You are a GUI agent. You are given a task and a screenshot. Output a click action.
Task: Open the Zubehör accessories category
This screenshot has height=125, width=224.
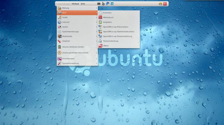coord(77,41)
